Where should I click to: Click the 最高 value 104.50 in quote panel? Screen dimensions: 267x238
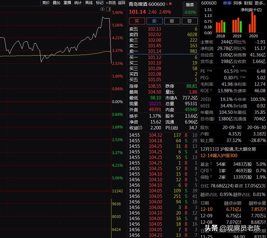point(154,92)
